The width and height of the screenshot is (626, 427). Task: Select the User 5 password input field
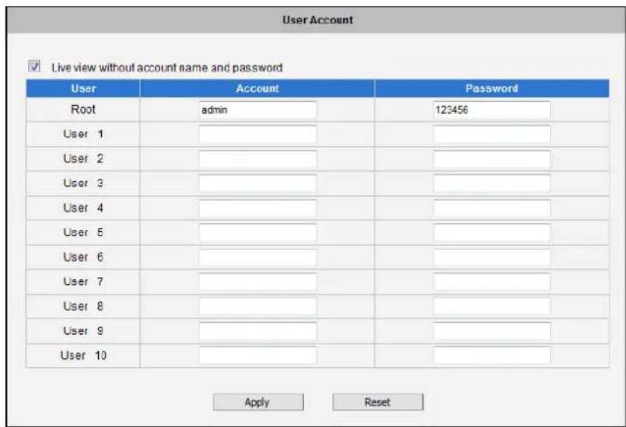click(x=492, y=233)
